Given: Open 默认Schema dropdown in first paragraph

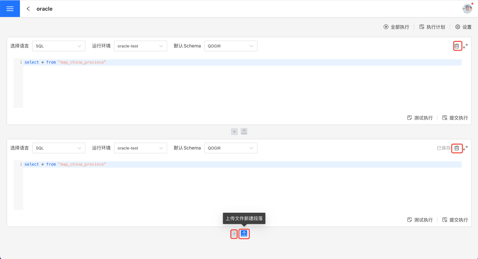Looking at the screenshot, I should click(230, 46).
